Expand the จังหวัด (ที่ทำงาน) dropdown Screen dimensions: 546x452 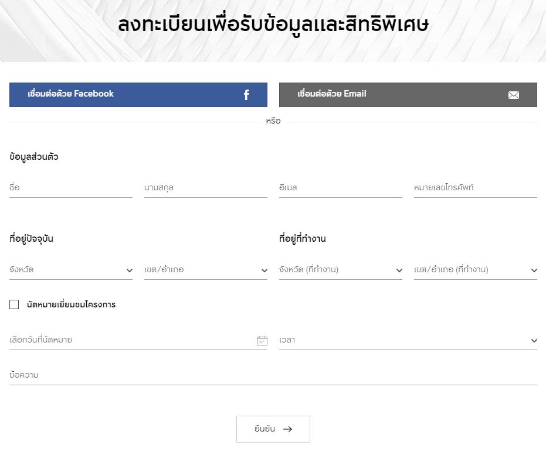click(341, 270)
